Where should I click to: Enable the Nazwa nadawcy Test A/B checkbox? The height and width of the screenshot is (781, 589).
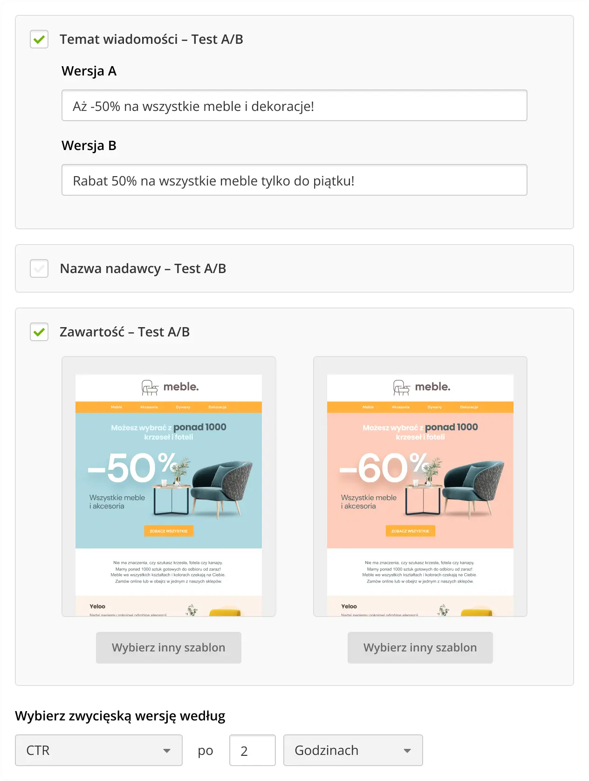[39, 269]
